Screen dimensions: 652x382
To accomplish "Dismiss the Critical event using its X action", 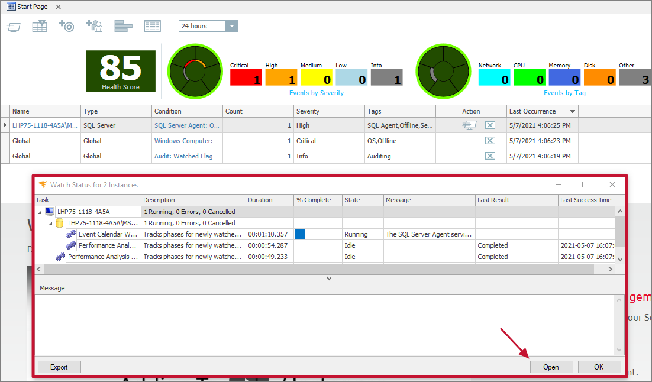I will click(x=491, y=140).
